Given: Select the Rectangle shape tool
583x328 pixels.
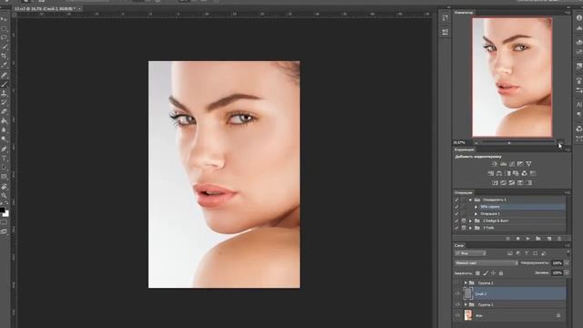Looking at the screenshot, I should tap(4, 177).
